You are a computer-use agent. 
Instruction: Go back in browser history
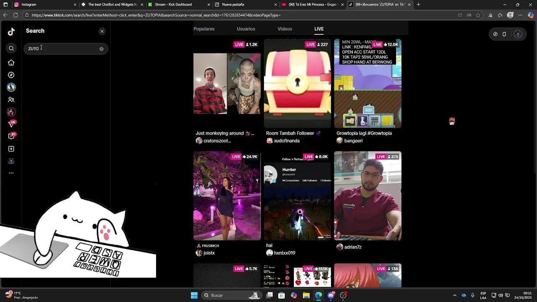(5, 15)
